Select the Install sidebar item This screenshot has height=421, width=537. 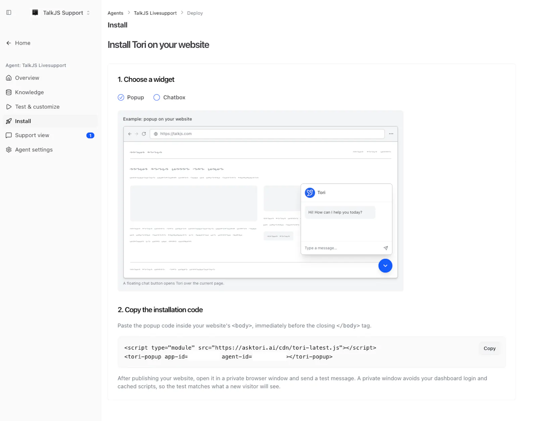pos(50,121)
